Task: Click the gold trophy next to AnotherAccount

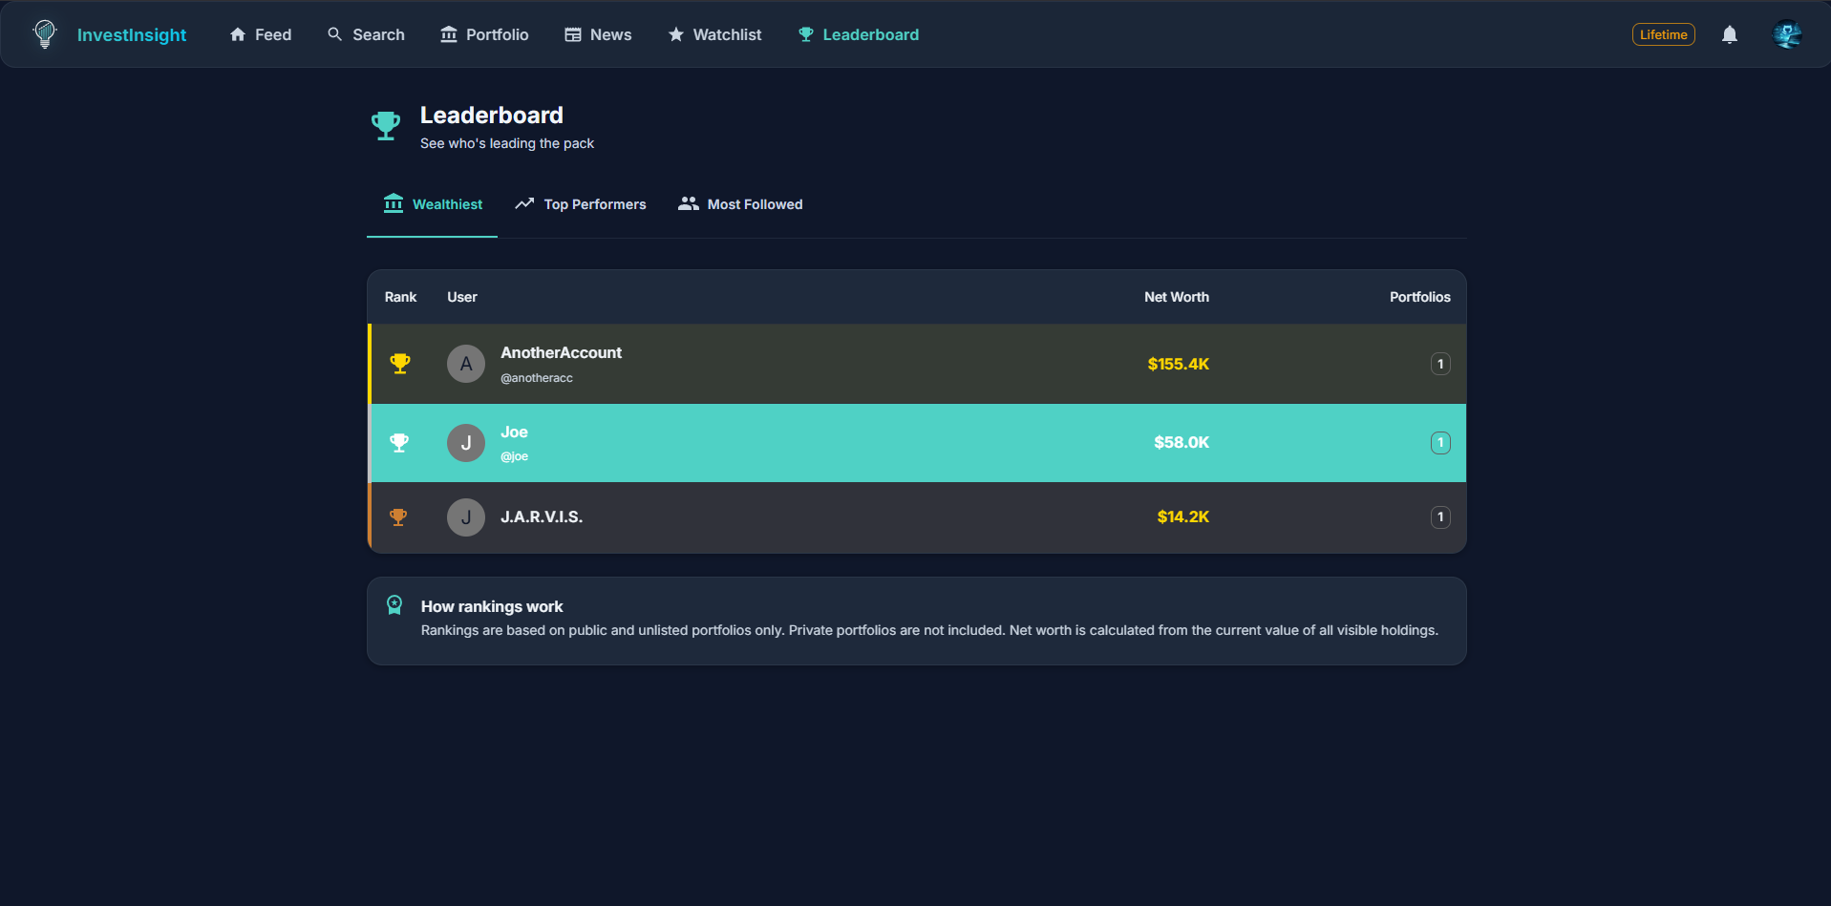Action: pyautogui.click(x=400, y=364)
